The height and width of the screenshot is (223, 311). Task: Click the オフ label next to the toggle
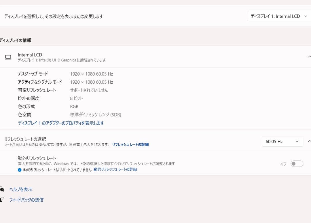pyautogui.click(x=283, y=164)
